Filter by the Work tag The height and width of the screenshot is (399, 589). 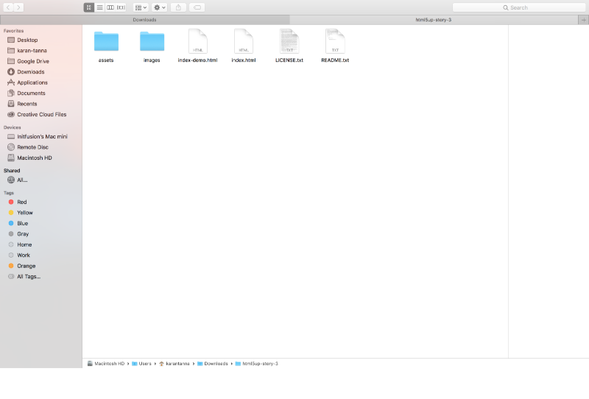tap(41, 255)
